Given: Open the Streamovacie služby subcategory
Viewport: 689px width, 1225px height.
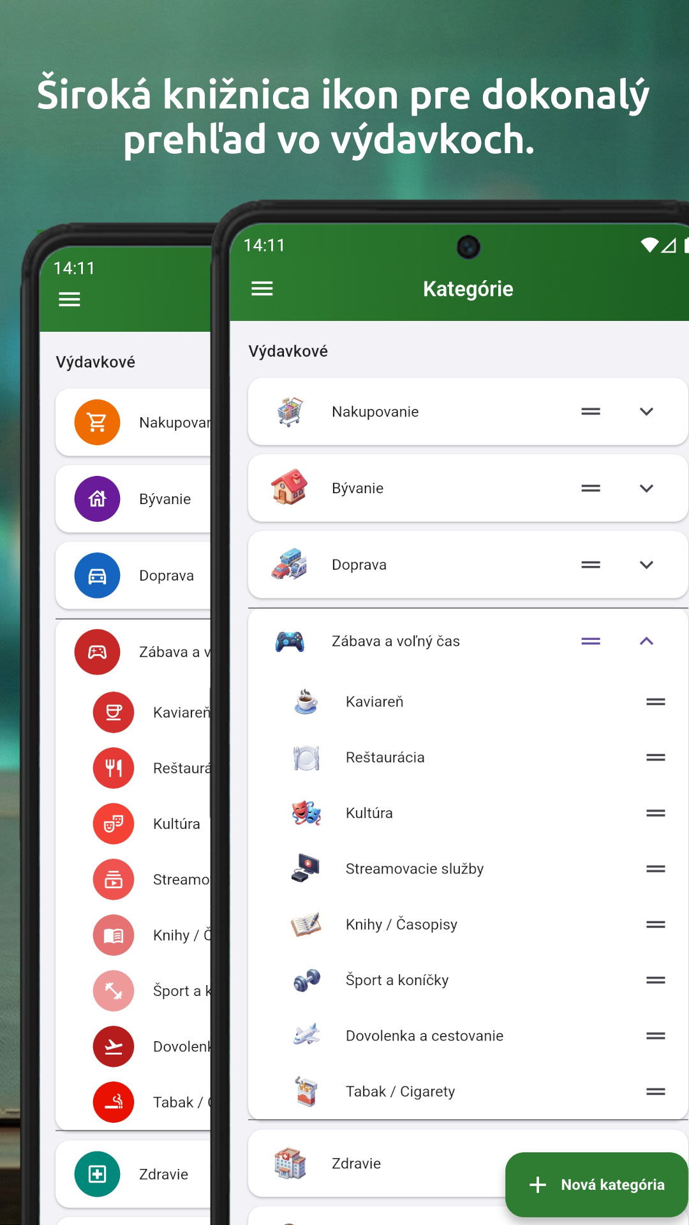Looking at the screenshot, I should pos(415,869).
